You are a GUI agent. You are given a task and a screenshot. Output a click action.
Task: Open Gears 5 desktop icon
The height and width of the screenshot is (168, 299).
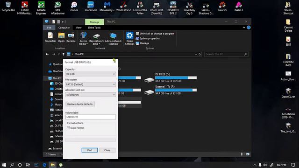coord(222,7)
